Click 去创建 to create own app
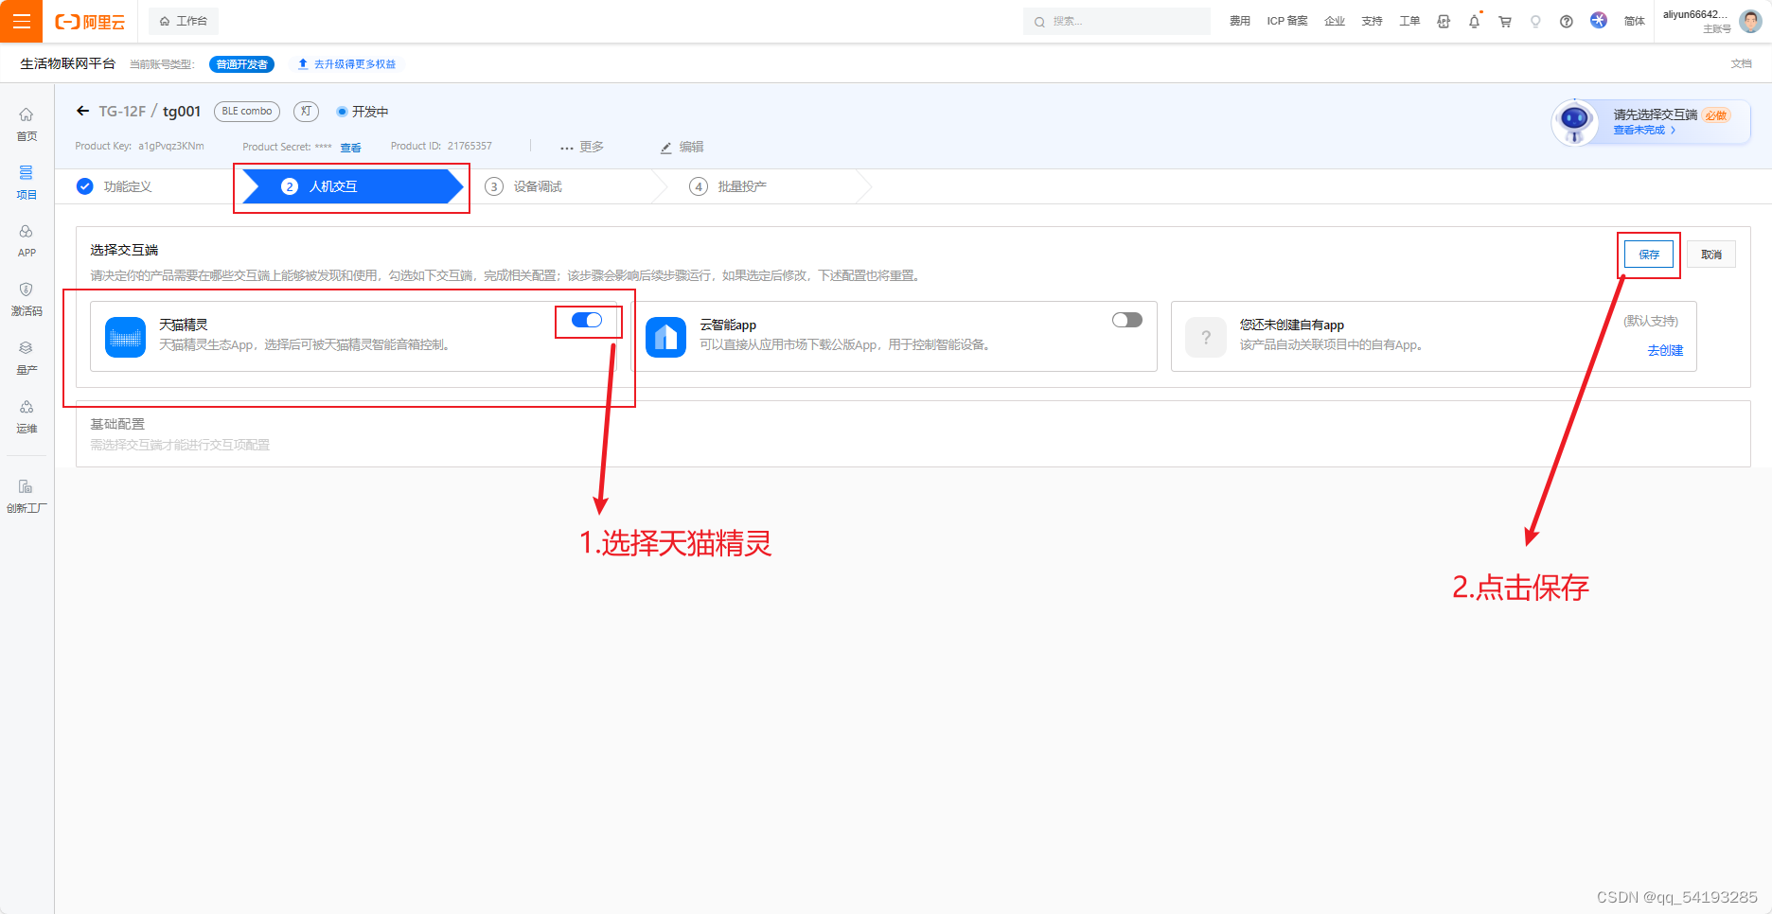Screen dimensions: 1772x914 [1665, 350]
